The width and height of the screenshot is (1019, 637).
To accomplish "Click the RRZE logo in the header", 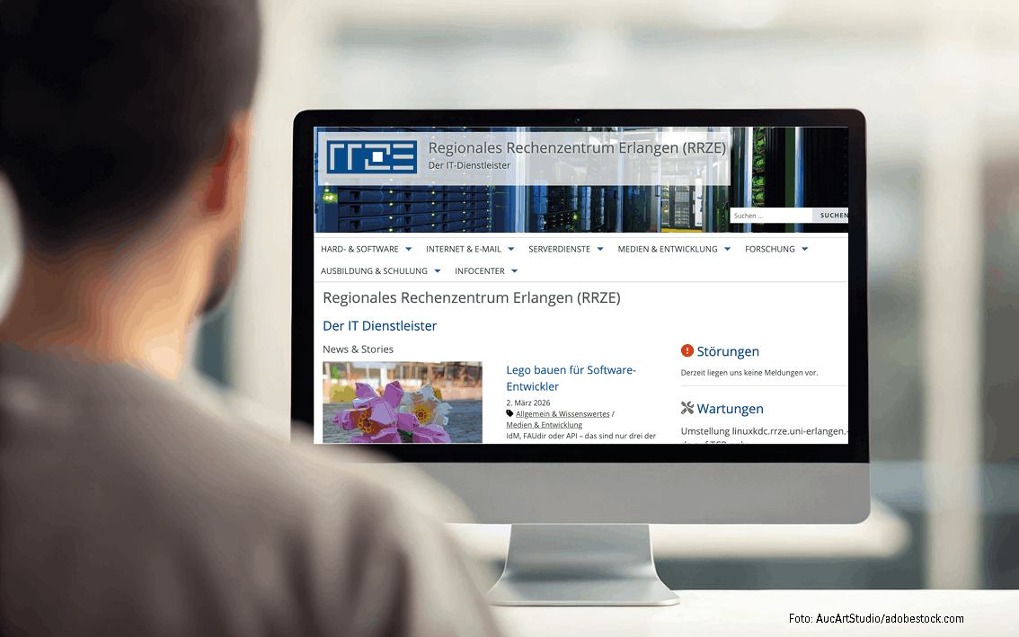I will coord(372,156).
